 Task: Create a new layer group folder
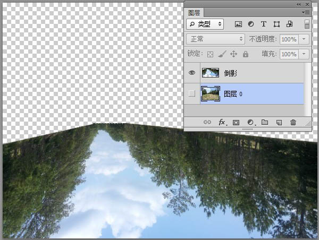point(265,122)
